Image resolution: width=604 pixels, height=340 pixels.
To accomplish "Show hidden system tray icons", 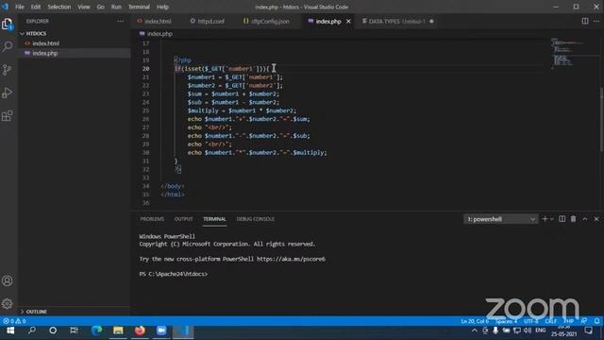I will click(x=474, y=331).
